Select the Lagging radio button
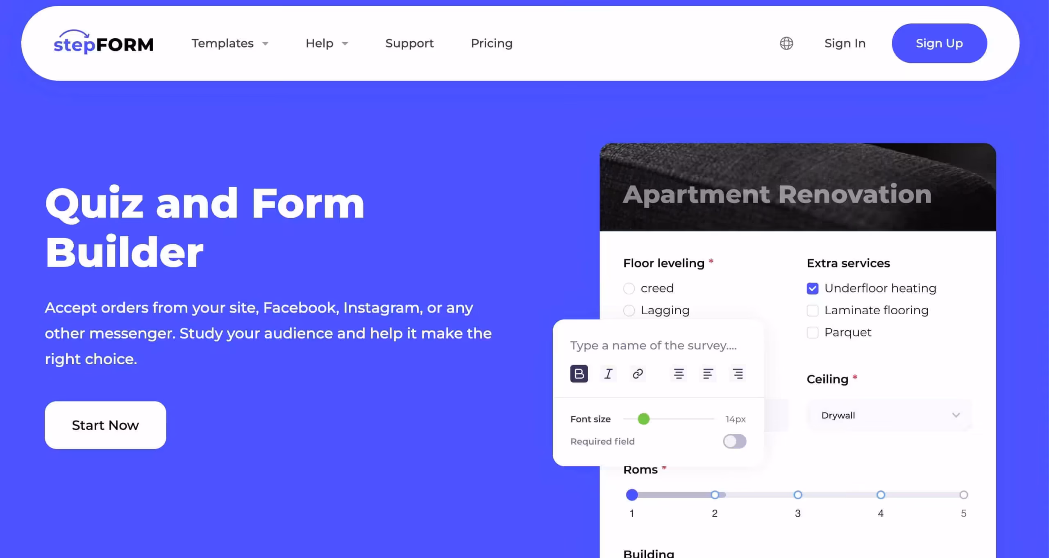Image resolution: width=1049 pixels, height=558 pixels. click(629, 311)
